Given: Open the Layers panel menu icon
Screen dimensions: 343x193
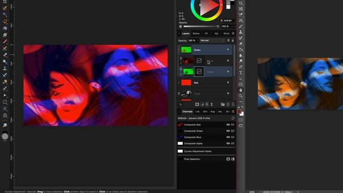Looking at the screenshot, I should [233, 33].
